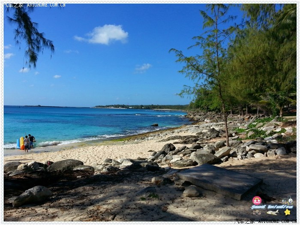Image resolution: width=300 pixels, height=225 pixels.
Task: Click the pink rainbow sticker icon
Action: coord(257,200)
